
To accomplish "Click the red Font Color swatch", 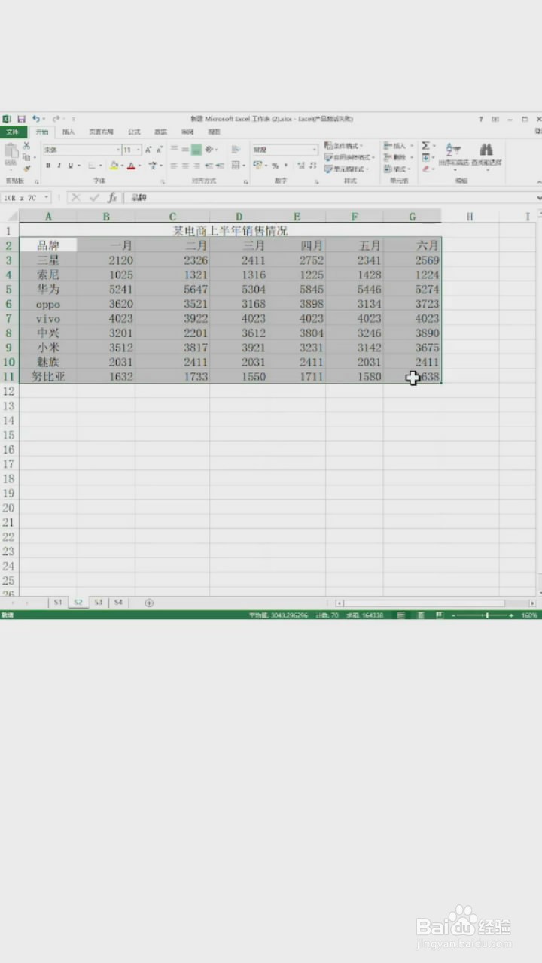I will click(x=131, y=166).
